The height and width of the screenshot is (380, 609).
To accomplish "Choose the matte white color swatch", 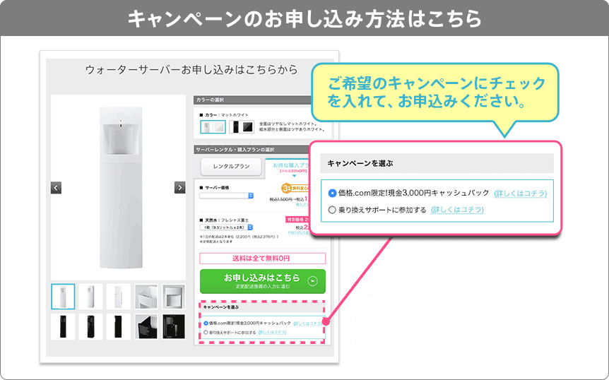I will click(213, 127).
